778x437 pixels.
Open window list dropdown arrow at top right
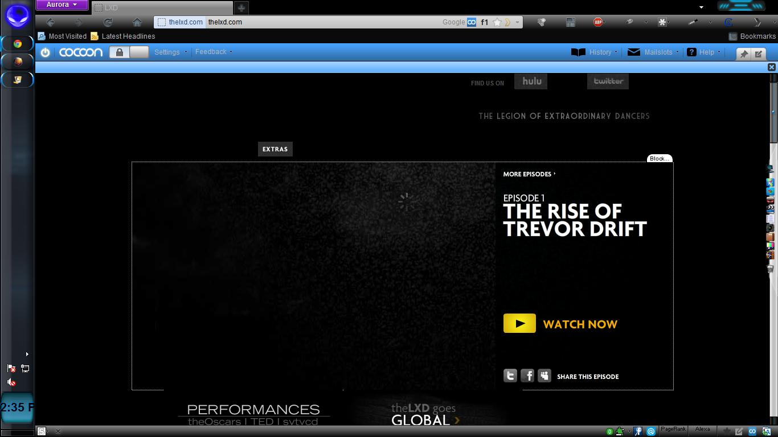pos(702,7)
